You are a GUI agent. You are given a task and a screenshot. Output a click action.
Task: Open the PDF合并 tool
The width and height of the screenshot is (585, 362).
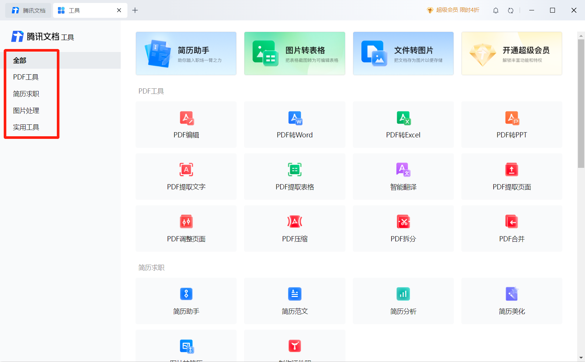[x=512, y=229]
